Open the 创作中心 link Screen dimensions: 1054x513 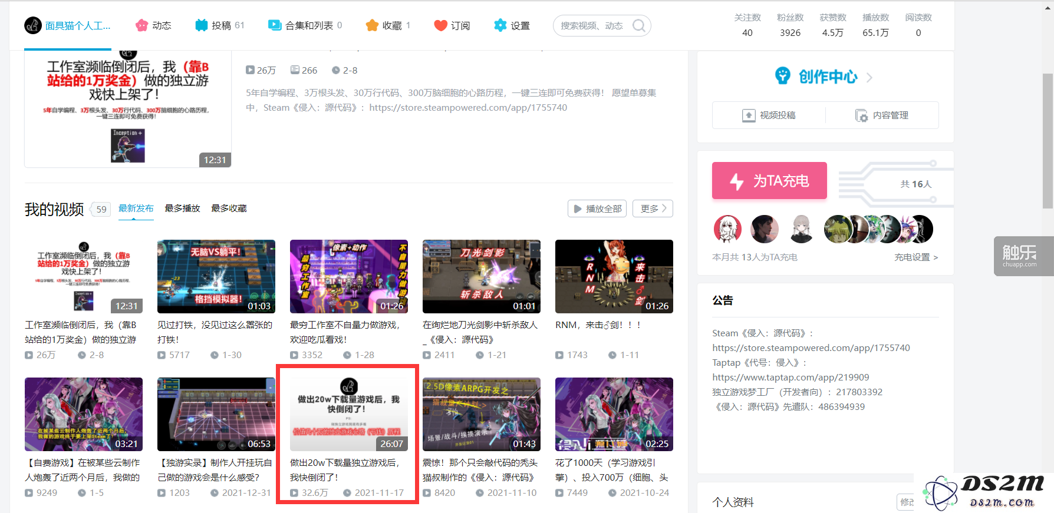coord(828,77)
